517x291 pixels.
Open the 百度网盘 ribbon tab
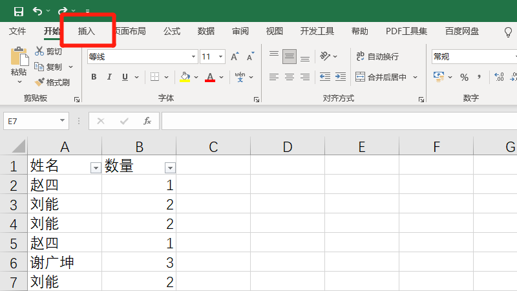461,31
